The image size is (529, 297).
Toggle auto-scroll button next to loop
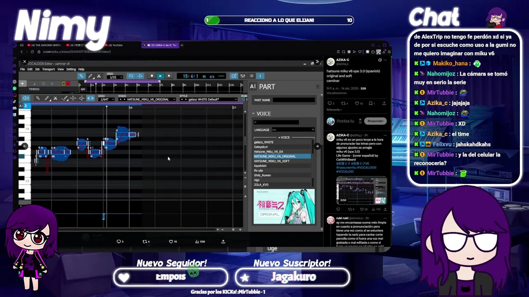(140, 76)
